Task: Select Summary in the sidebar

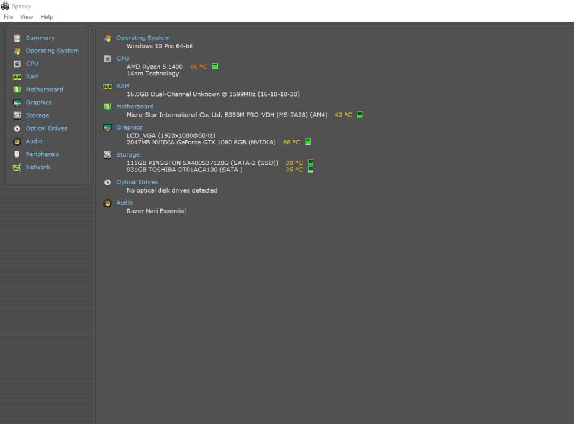Action: coord(40,38)
